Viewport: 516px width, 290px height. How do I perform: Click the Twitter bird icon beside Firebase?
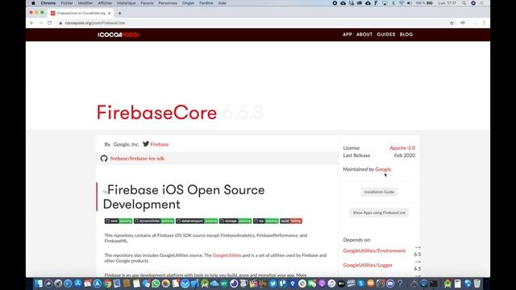[146, 144]
